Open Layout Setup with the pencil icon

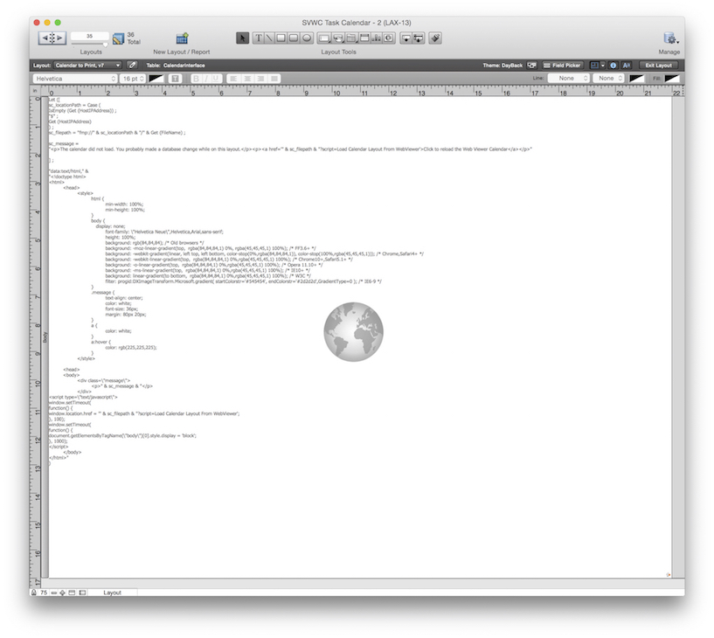132,66
